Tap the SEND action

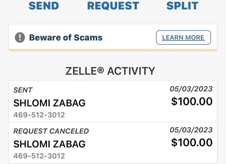click(44, 6)
